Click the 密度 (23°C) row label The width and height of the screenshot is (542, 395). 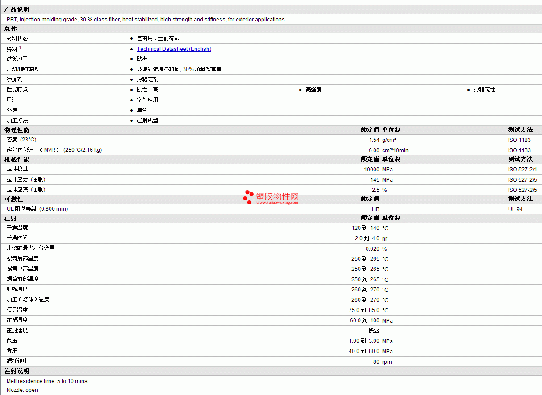coord(21,140)
